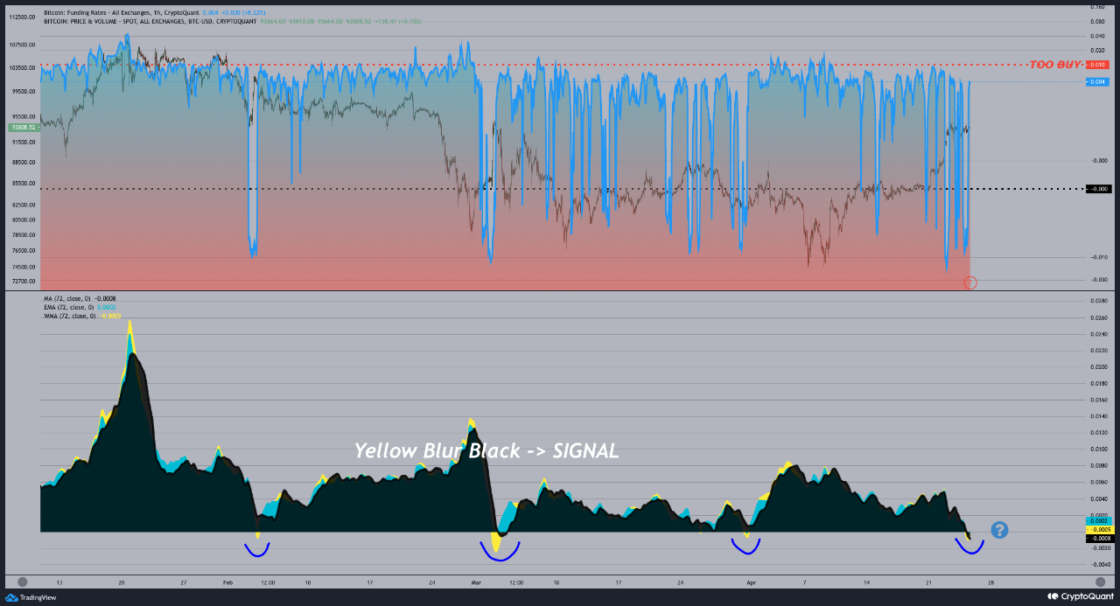Click the red circle marker on funding chart

[969, 282]
